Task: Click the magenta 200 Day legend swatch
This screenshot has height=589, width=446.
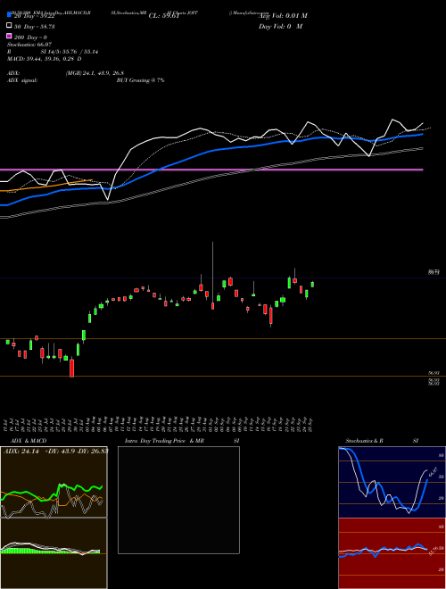Action: (9, 36)
